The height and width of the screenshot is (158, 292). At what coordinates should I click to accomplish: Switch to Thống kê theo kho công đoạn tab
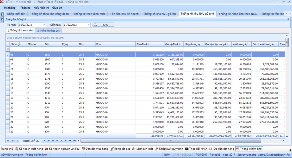click(x=49, y=14)
